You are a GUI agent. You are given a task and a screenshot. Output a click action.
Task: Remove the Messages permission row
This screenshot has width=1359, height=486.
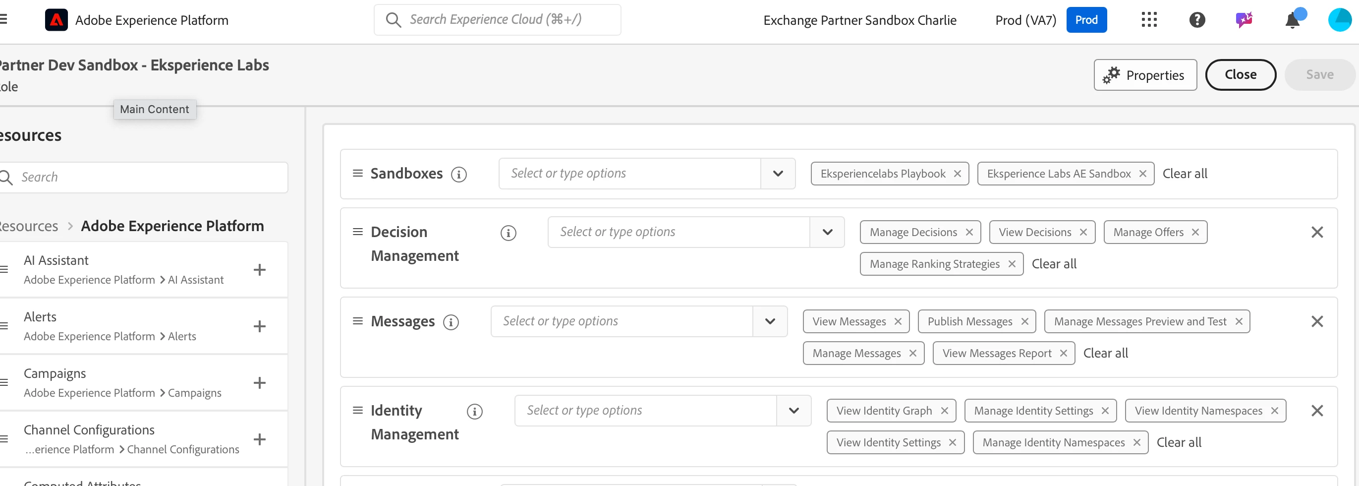click(x=1317, y=321)
